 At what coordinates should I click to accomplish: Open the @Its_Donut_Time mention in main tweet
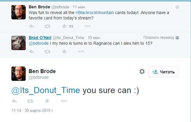coord(46,90)
